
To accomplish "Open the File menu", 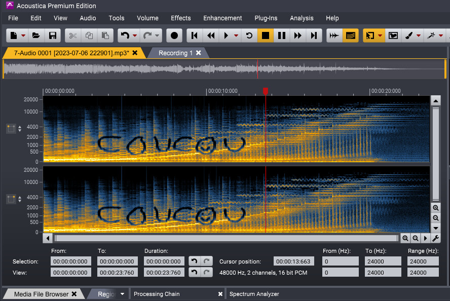I will point(13,18).
